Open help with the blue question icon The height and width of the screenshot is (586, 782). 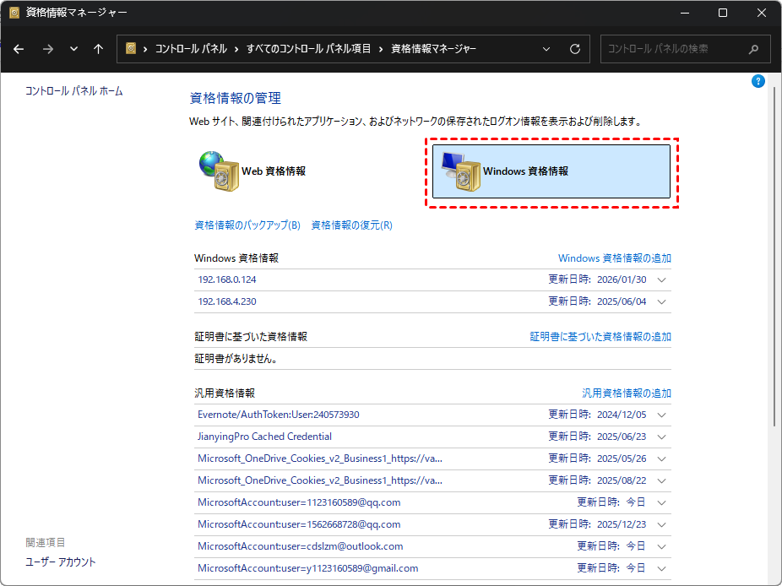pos(758,81)
